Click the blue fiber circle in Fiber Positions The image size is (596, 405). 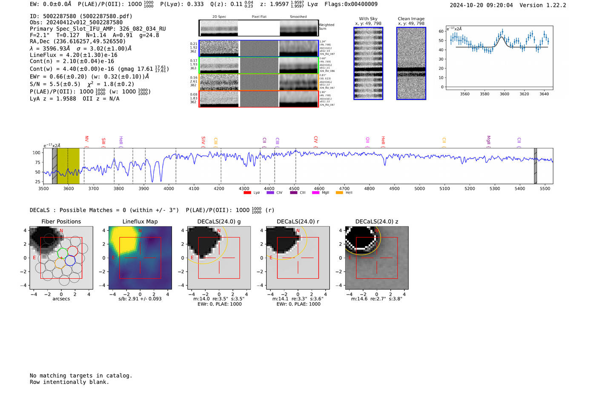pos(70,260)
